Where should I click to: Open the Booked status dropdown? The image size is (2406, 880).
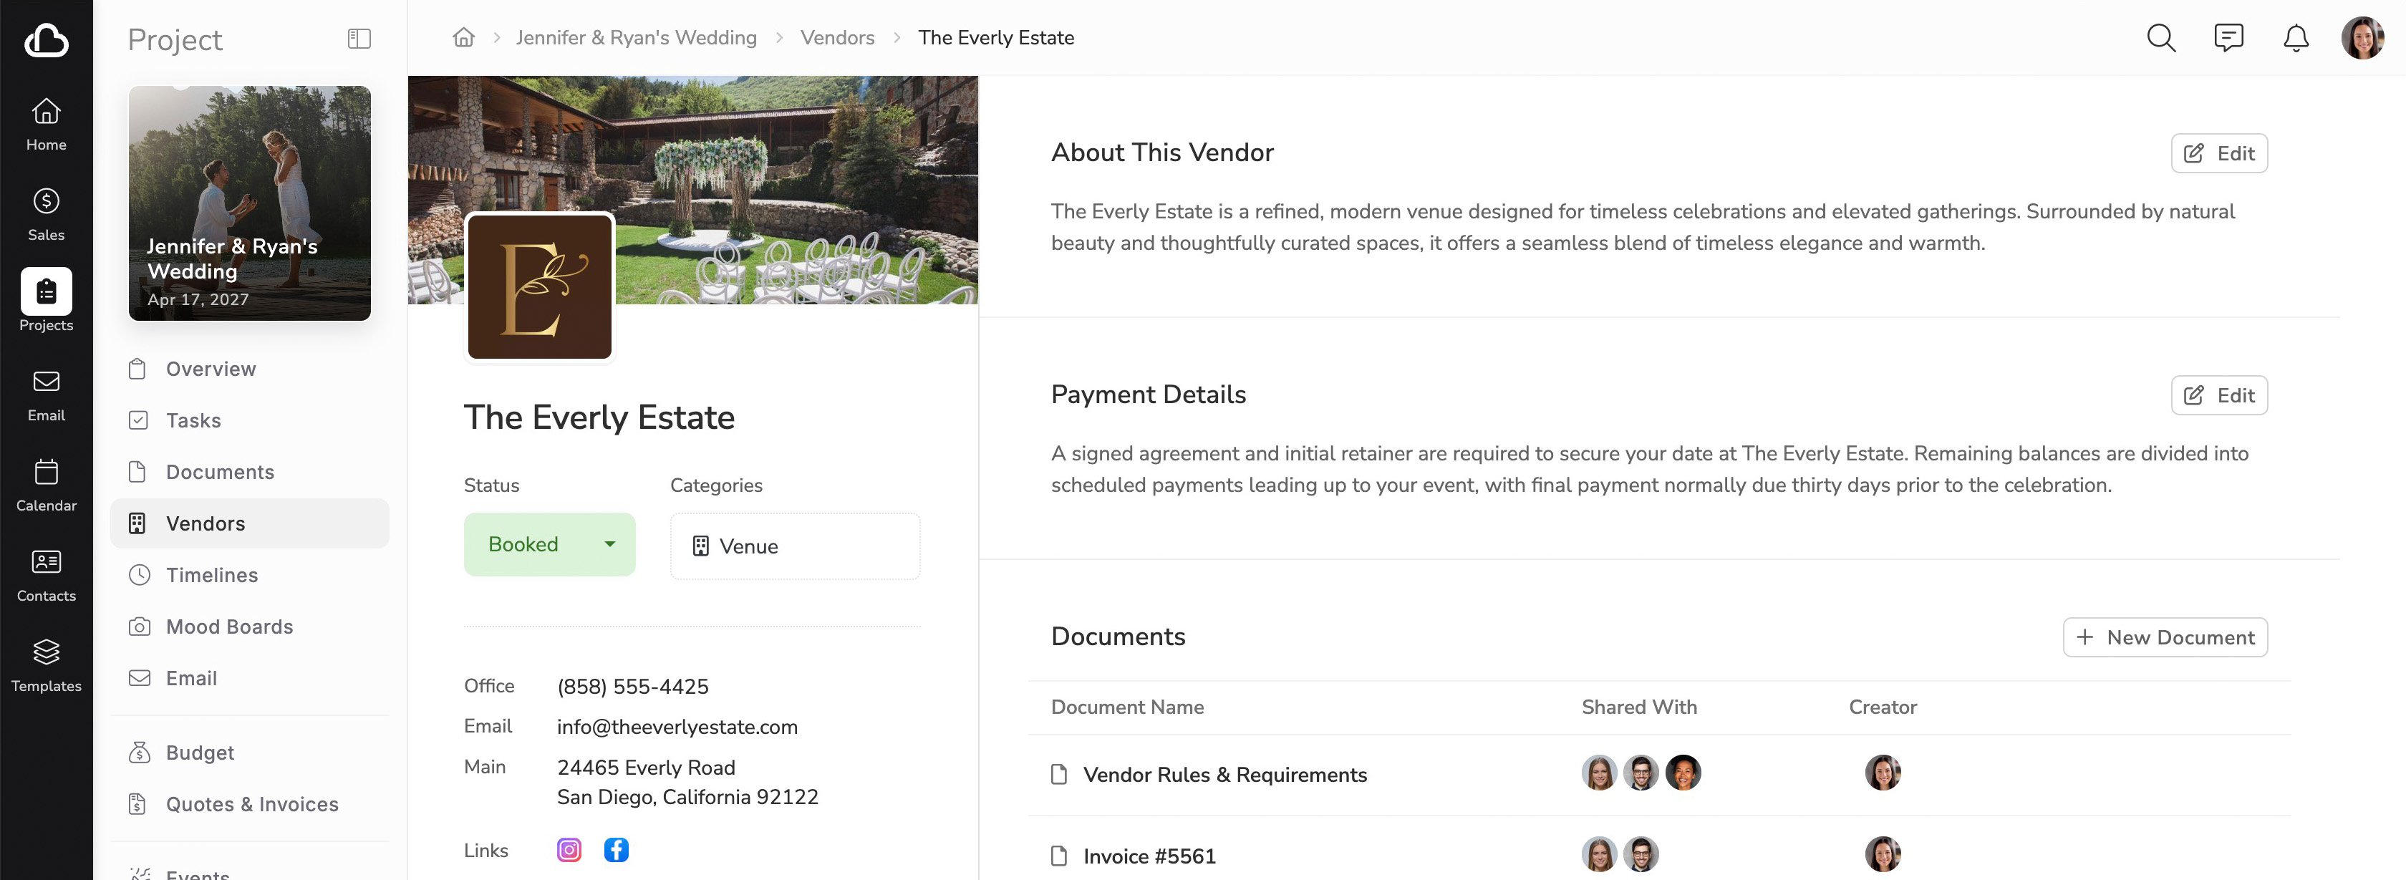(549, 543)
